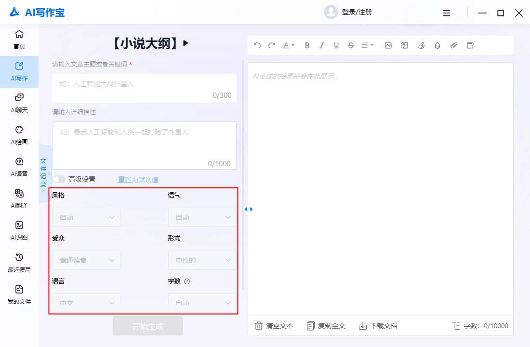Apply bold formatting in the editor toolbar

pos(307,45)
